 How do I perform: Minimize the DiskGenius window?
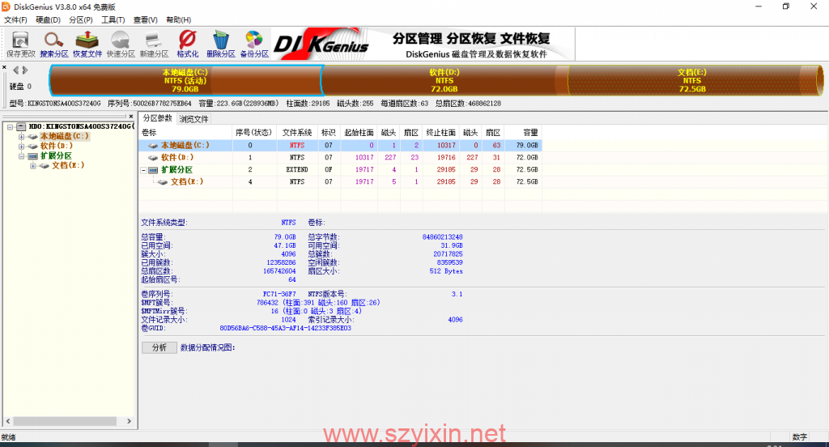click(759, 6)
